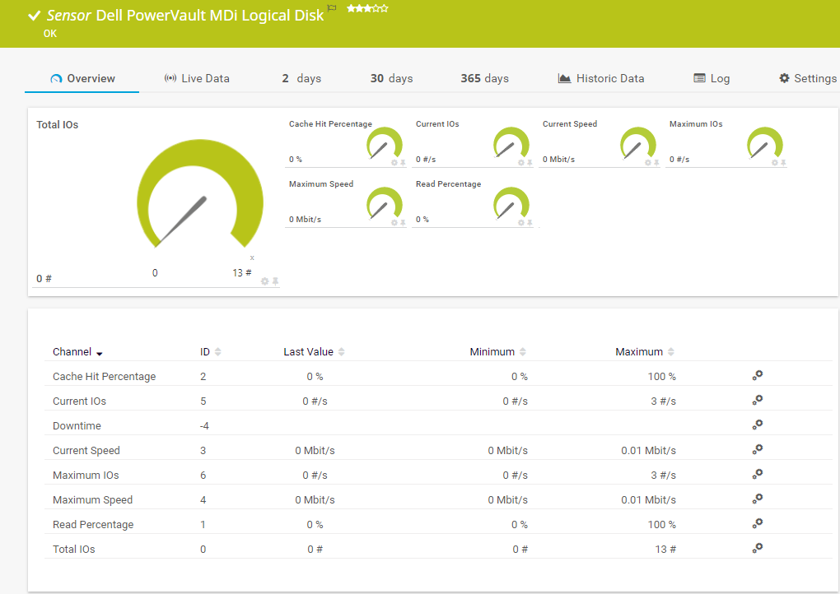View the 30 days graph tab

(x=391, y=78)
